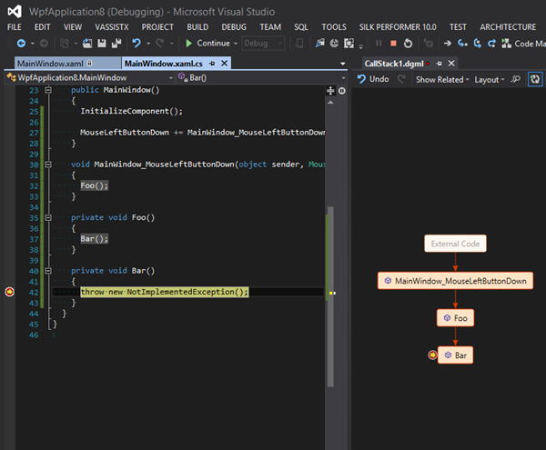Image resolution: width=546 pixels, height=450 pixels.
Task: Pin the CallStack1.dgml tab
Action: (440, 64)
